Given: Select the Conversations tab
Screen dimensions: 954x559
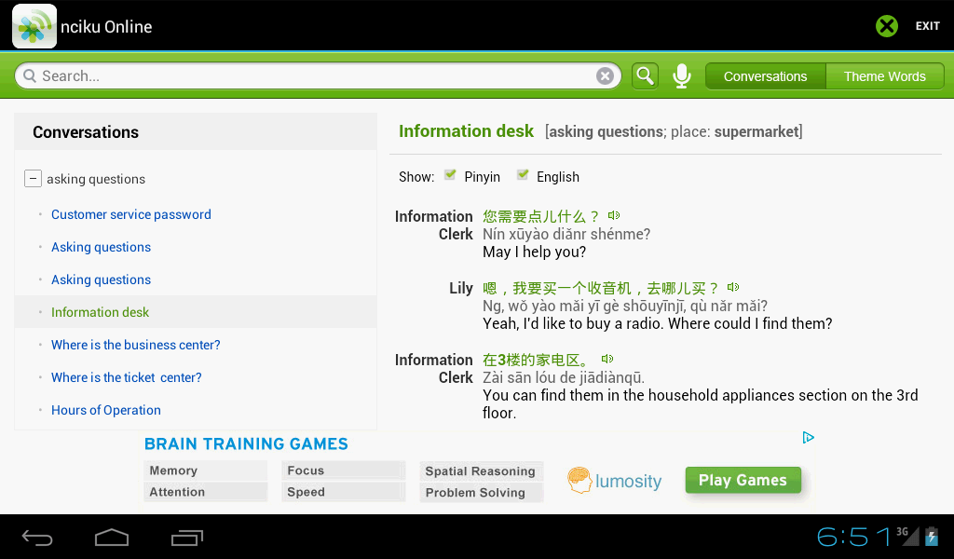Looking at the screenshot, I should click(x=765, y=75).
